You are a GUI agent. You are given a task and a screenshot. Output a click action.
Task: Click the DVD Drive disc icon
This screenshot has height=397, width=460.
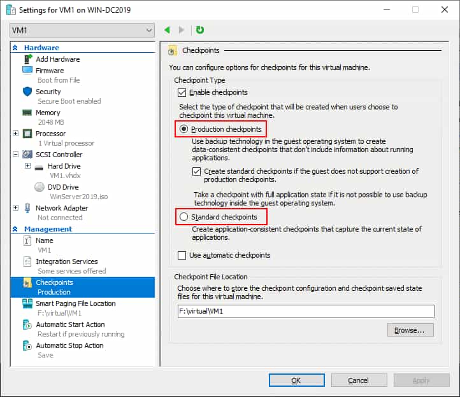39,187
